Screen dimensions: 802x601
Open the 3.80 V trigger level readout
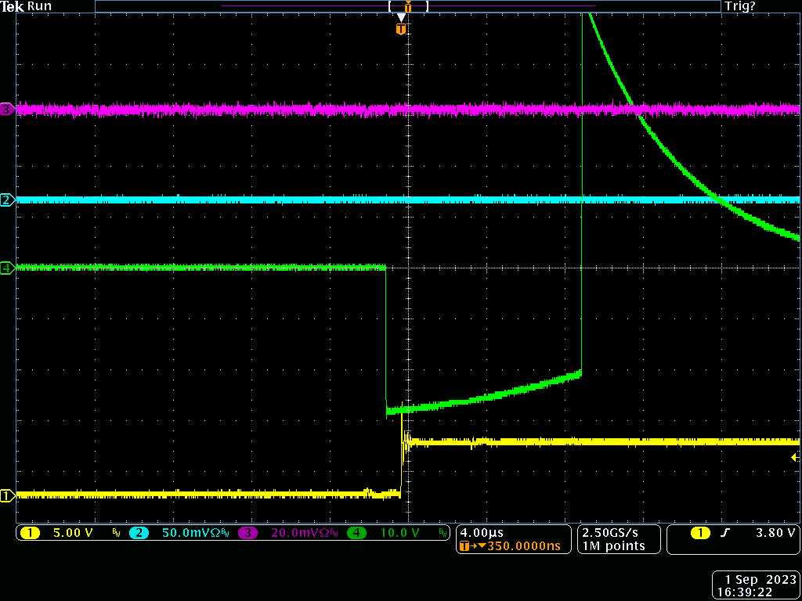pos(775,533)
